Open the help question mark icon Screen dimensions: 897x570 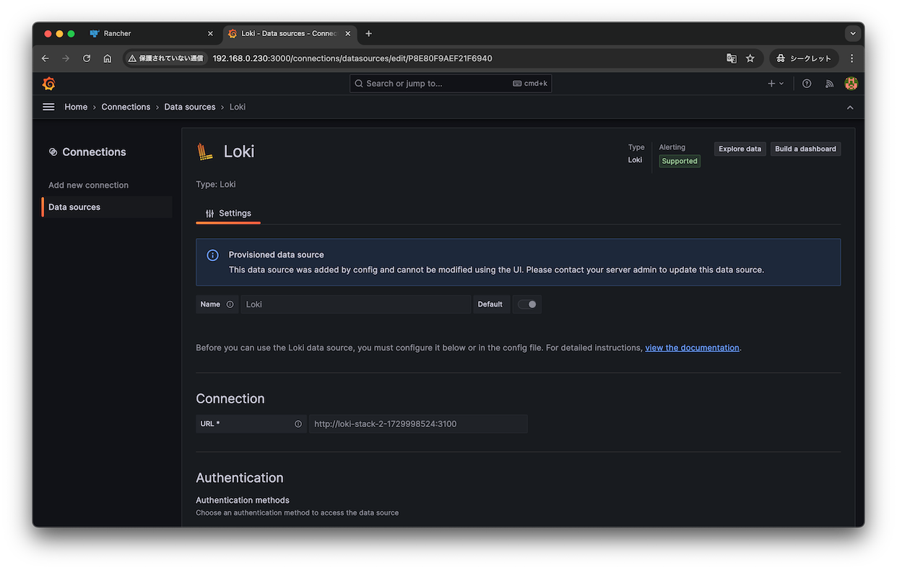click(x=807, y=84)
